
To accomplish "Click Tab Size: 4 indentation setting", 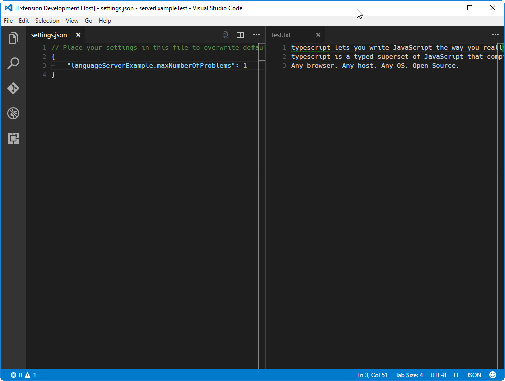I will 409,375.
